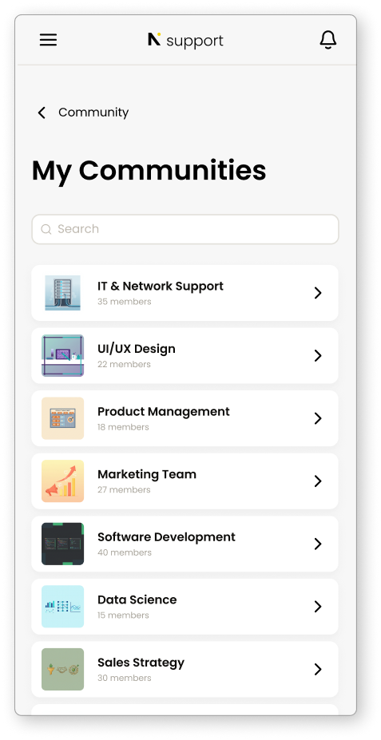Click the 35 members text

[124, 302]
